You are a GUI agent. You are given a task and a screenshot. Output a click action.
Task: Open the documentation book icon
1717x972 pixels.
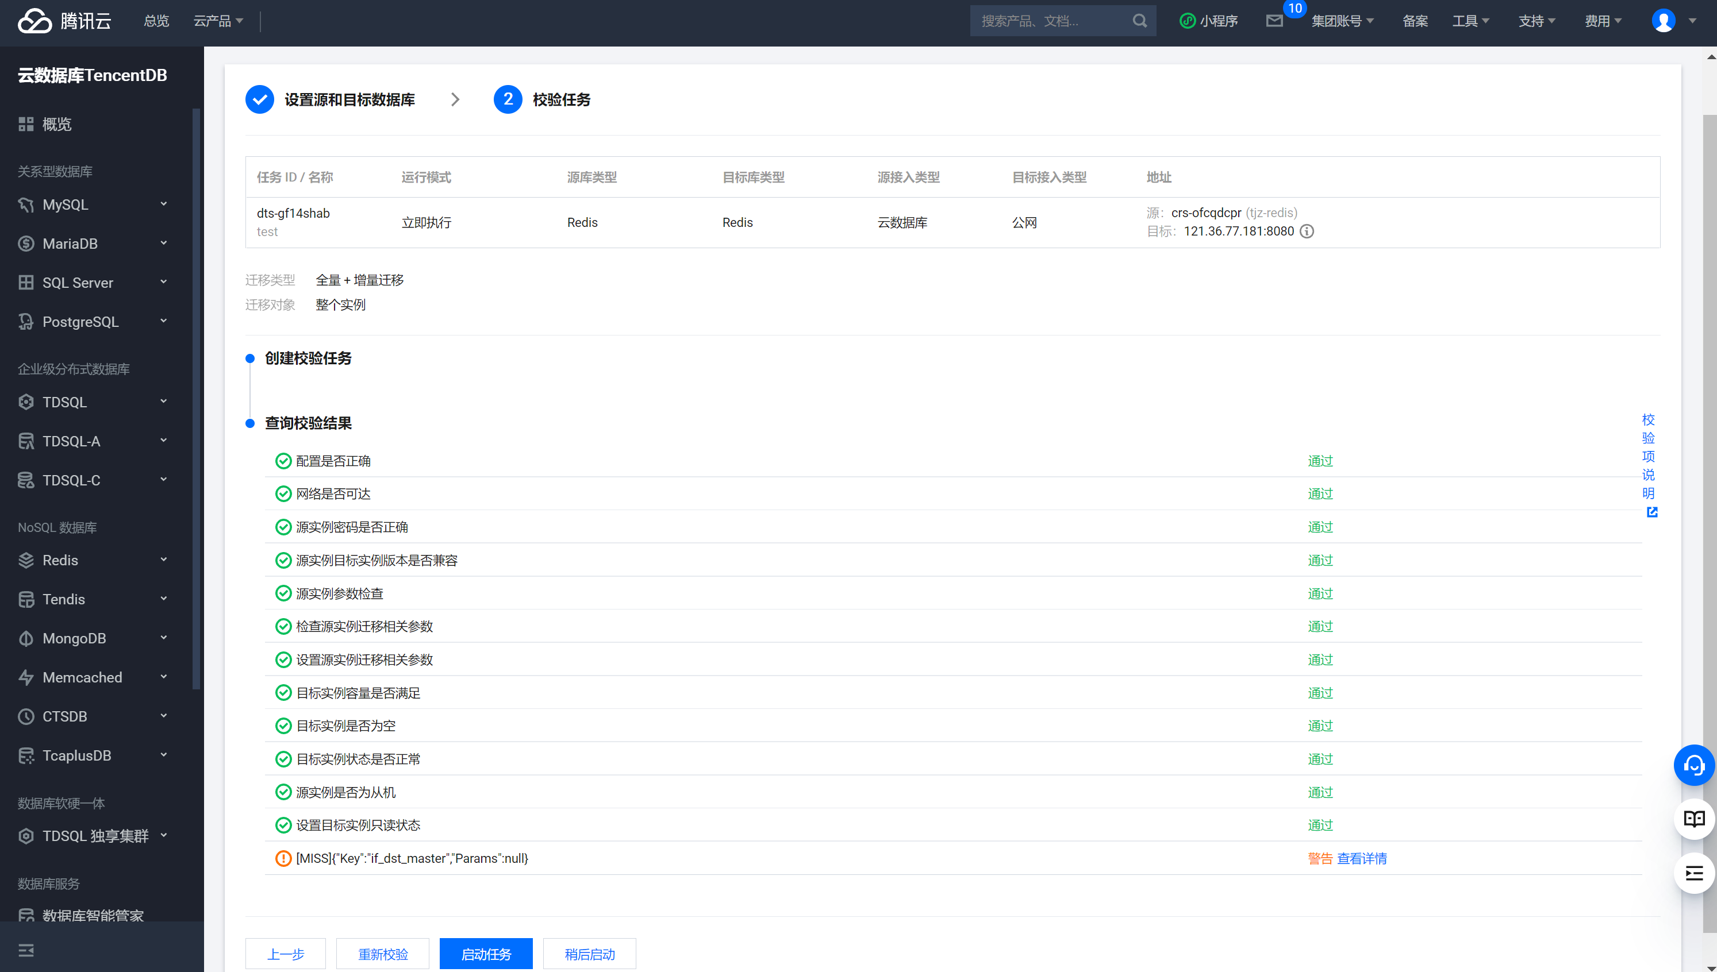[x=1693, y=819]
